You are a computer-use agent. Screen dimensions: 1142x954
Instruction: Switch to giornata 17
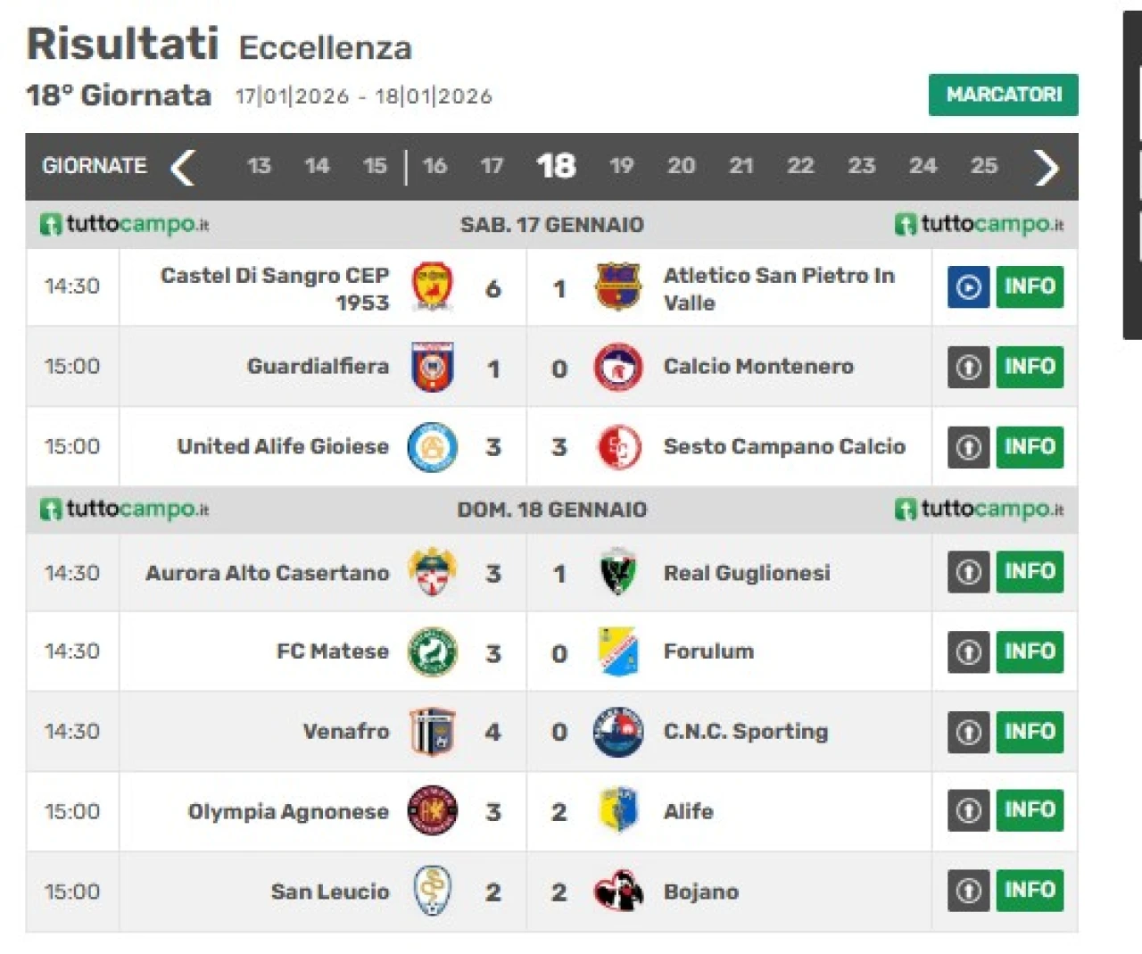(492, 166)
